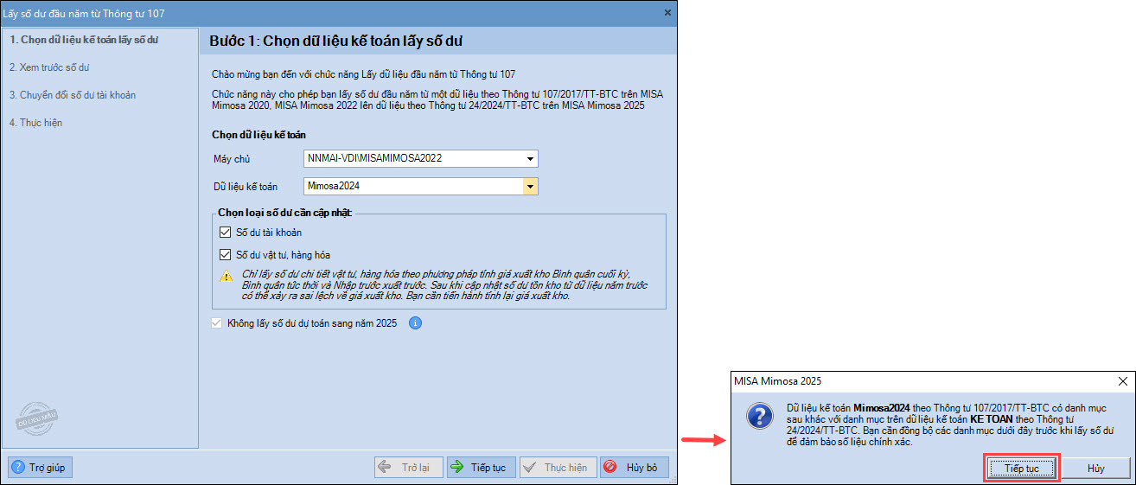Close the 'Lấy số dư đầu năm' wizard window
Viewport: 1136px width, 485px height.
(667, 13)
